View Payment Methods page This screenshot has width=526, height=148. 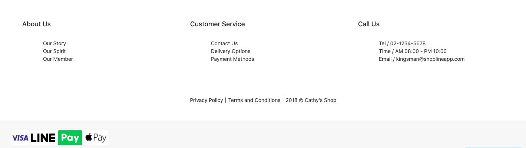click(232, 59)
